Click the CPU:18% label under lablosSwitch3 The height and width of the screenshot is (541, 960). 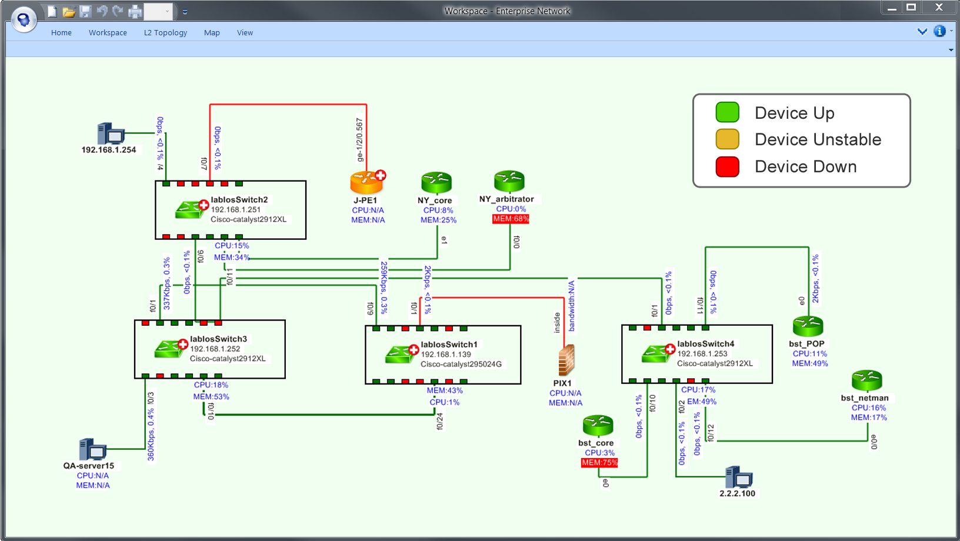pos(211,385)
